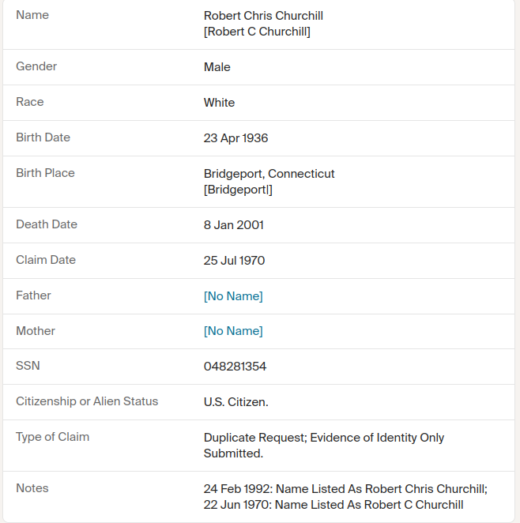Click the 24 Feb 1992 note line
The image size is (520, 523).
pyautogui.click(x=345, y=489)
